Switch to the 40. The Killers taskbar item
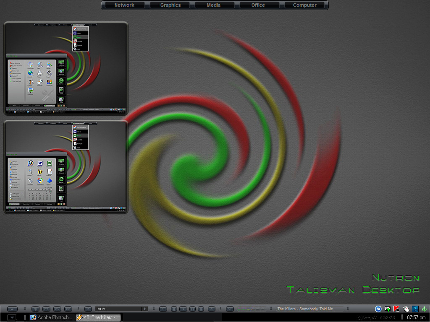Screen dimensions: 430x322 tap(98, 317)
